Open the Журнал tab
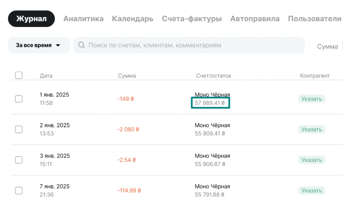Viewport: 343px width, 204px height. (x=31, y=19)
